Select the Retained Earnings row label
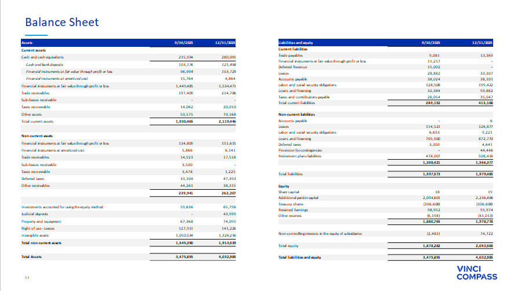 [x=293, y=209]
